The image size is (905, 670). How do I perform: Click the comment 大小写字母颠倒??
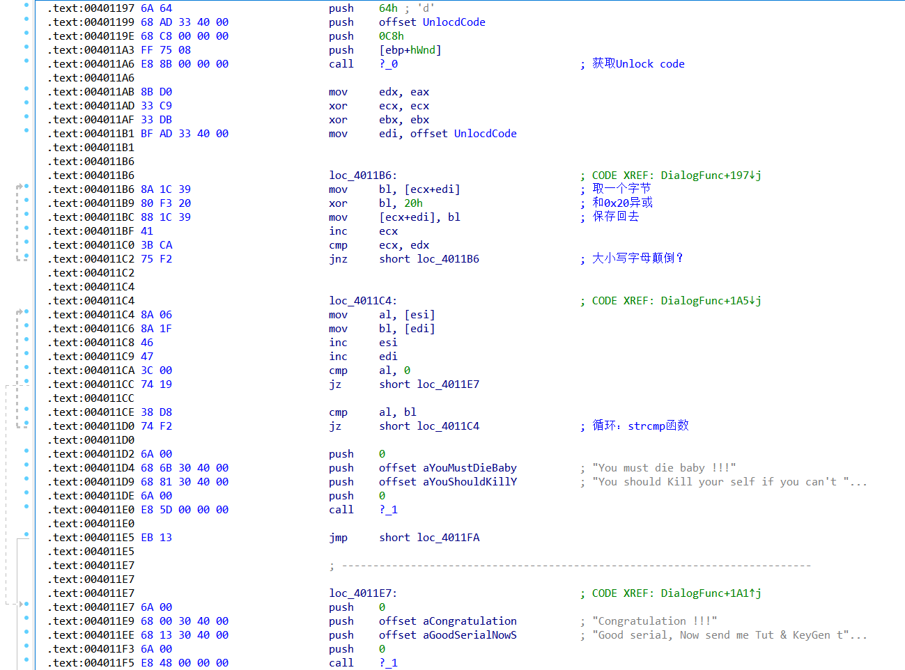(x=637, y=258)
